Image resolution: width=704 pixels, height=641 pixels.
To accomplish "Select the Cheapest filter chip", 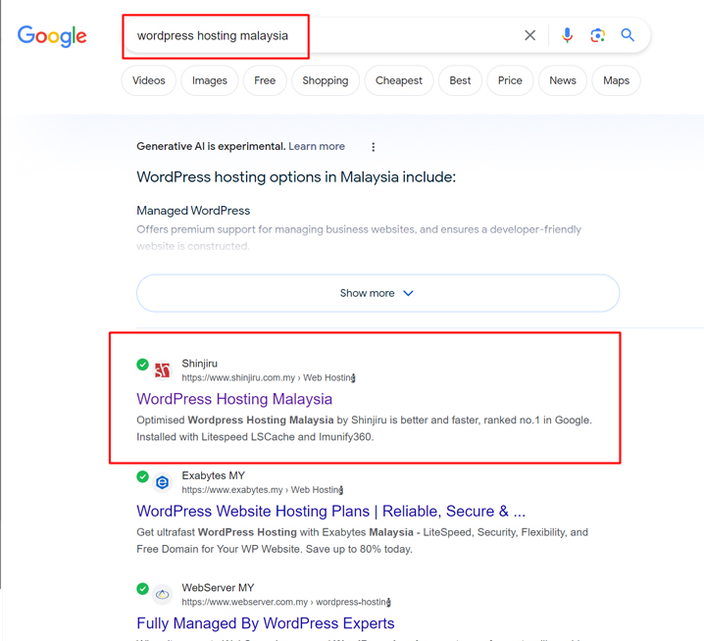I will [399, 80].
